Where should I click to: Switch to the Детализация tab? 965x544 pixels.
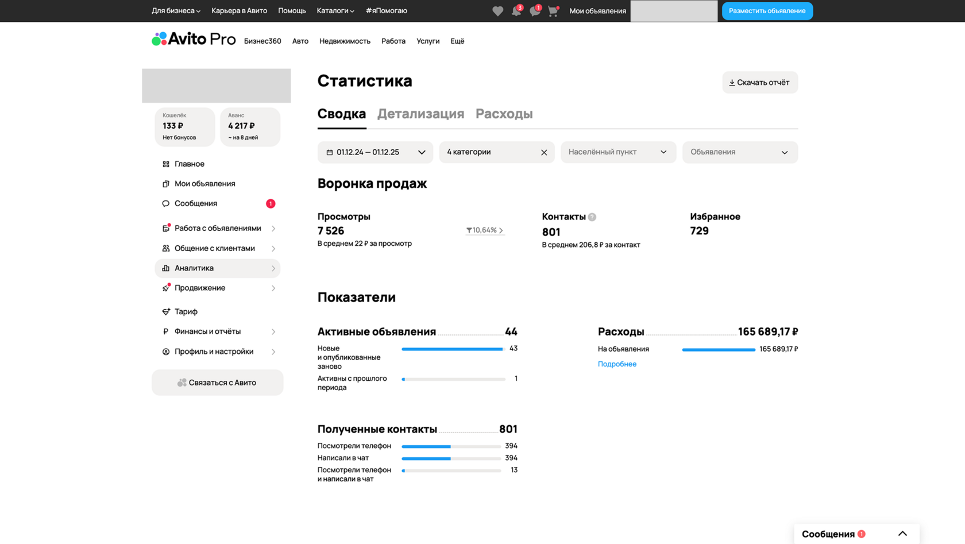[420, 114]
